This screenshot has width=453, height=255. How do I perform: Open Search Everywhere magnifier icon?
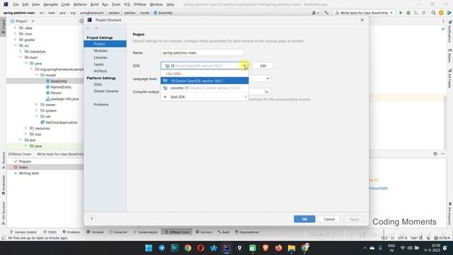click(x=433, y=13)
